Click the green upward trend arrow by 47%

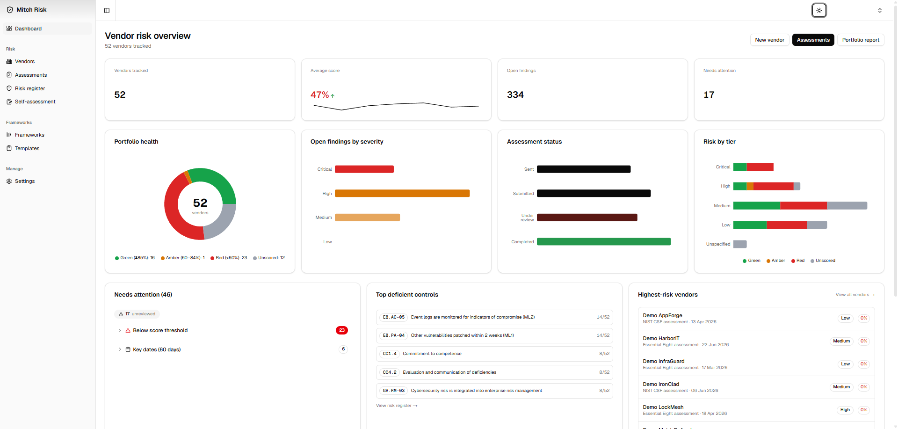pyautogui.click(x=333, y=96)
